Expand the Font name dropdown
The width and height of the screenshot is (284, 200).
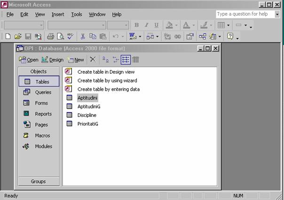pyautogui.click(x=103, y=25)
